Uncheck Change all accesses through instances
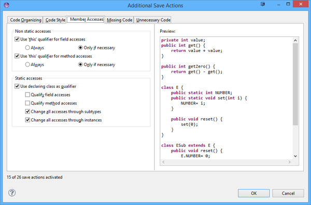Viewport: 311px width, 205px height. 27,120
